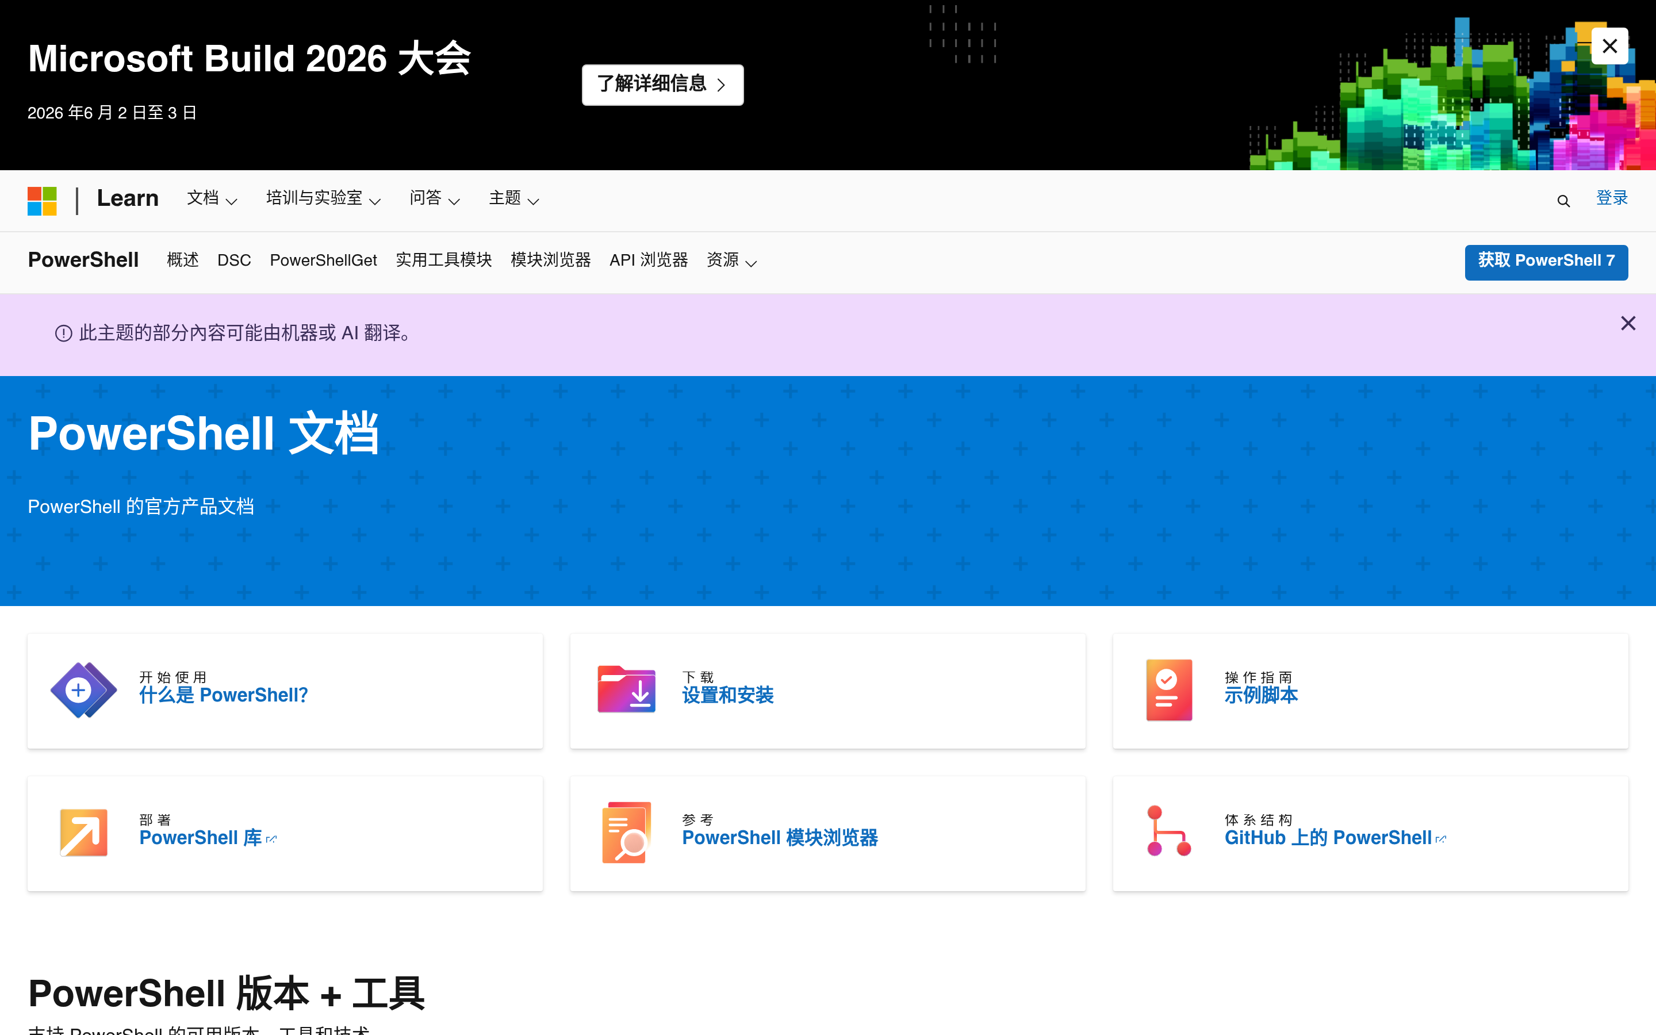
Task: Click the search magnifier icon
Action: click(1563, 201)
